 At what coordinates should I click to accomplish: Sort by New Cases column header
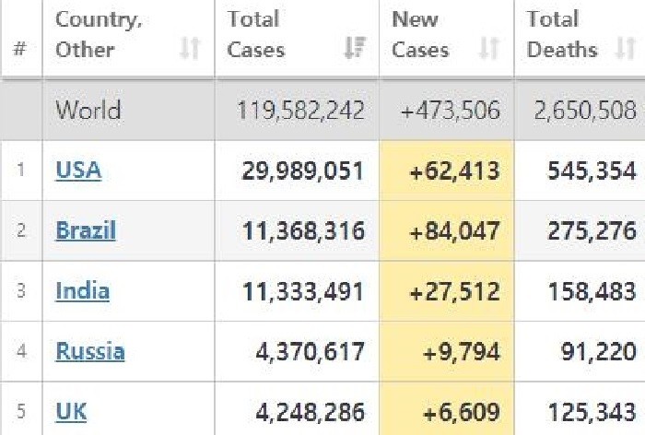[421, 35]
